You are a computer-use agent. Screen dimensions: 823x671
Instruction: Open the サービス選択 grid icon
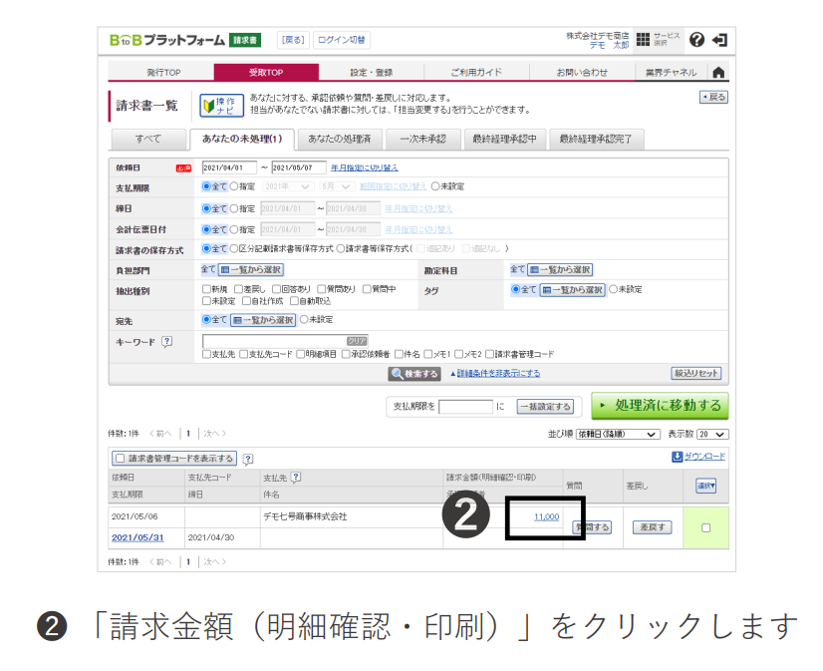tap(643, 40)
